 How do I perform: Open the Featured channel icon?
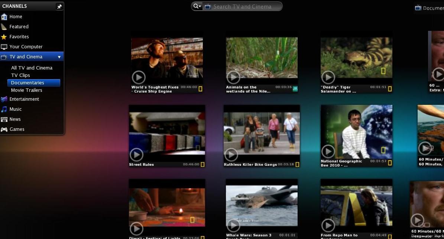pyautogui.click(x=4, y=27)
